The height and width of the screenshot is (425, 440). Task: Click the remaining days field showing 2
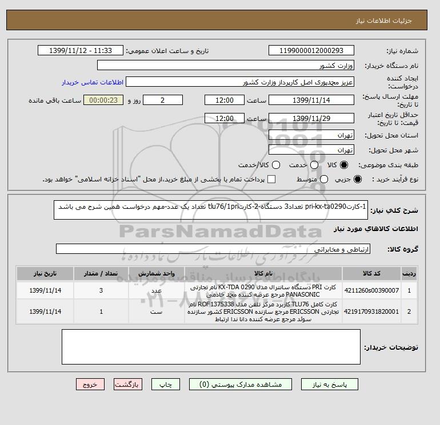(163, 100)
